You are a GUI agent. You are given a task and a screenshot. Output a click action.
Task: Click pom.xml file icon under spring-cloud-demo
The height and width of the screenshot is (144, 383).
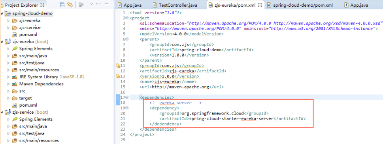[x=14, y=35]
